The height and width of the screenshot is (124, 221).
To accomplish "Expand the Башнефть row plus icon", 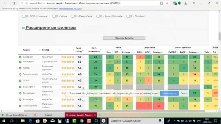I will coord(20,100).
